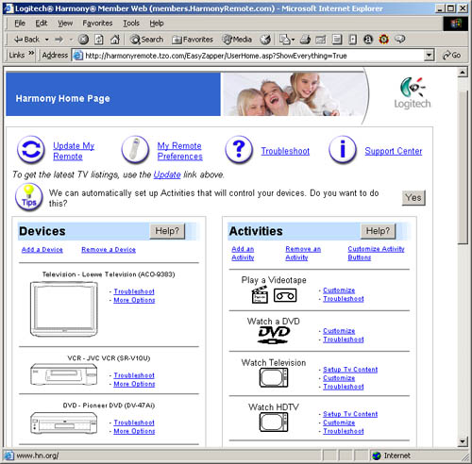The image size is (472, 464).
Task: Open the View menu
Action: coord(65,23)
